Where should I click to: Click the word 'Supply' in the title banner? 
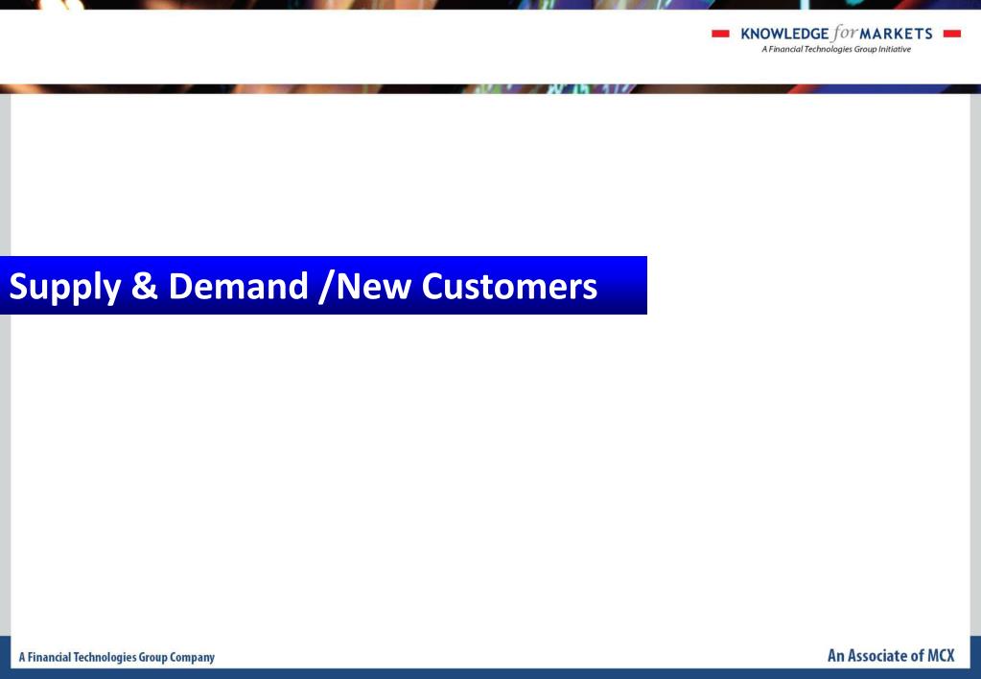coord(64,288)
